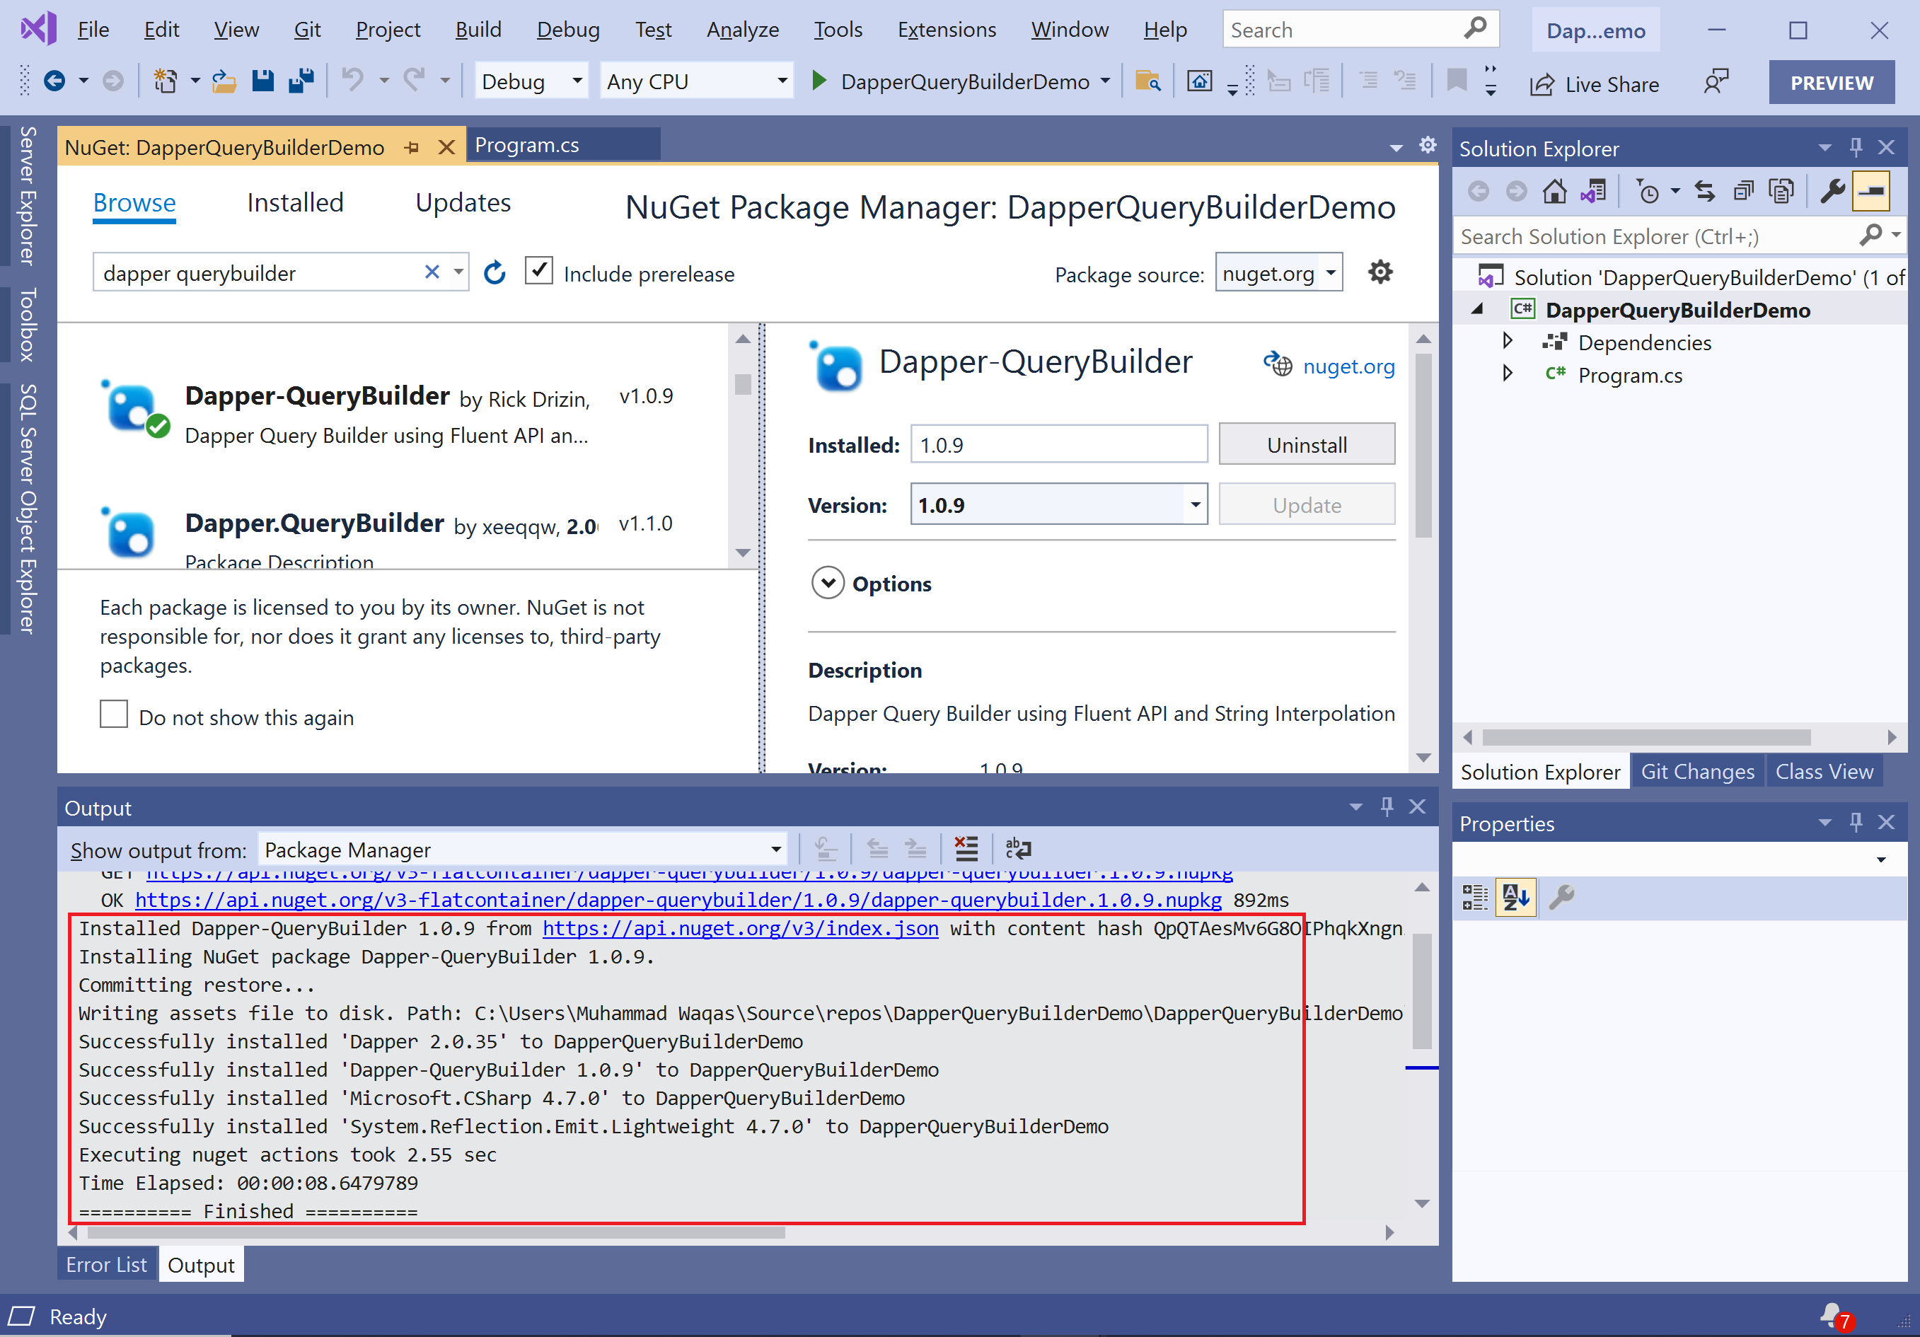
Task: Expand the Dependencies tree node
Action: coord(1507,342)
